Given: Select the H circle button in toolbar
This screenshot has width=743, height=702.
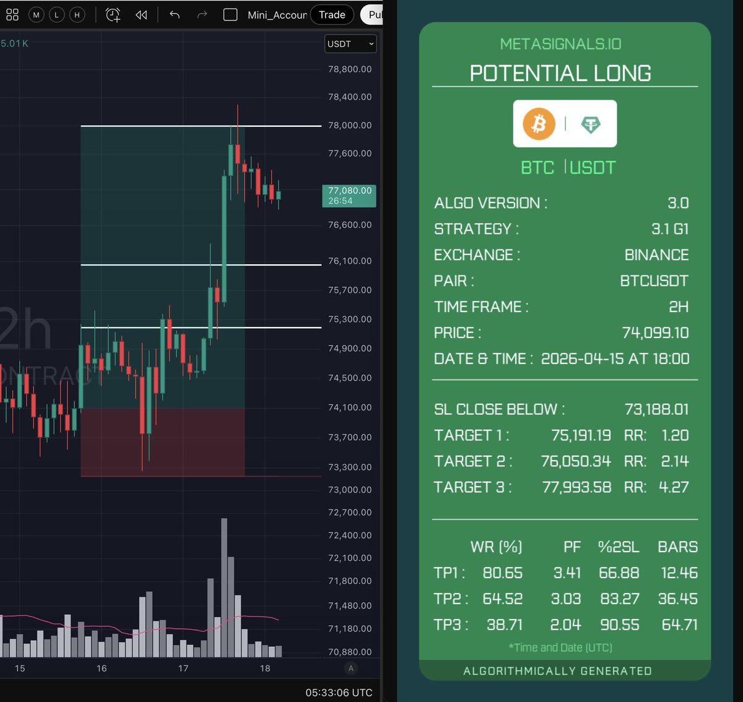Looking at the screenshot, I should click(x=77, y=15).
